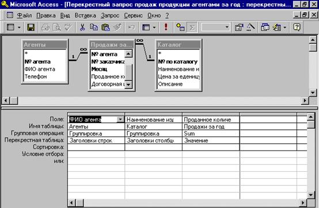The image size is (319, 208).
Task: Select Описание field in Каталог table
Action: [170, 84]
